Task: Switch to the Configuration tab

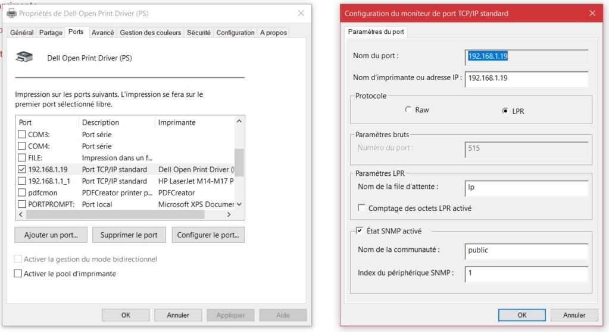Action: click(235, 33)
